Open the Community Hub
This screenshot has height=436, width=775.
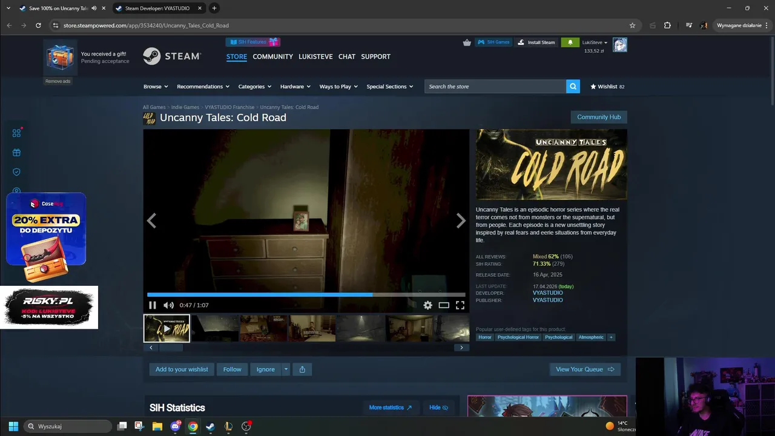click(599, 117)
